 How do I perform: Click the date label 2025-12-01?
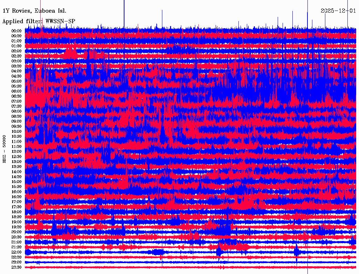point(338,11)
